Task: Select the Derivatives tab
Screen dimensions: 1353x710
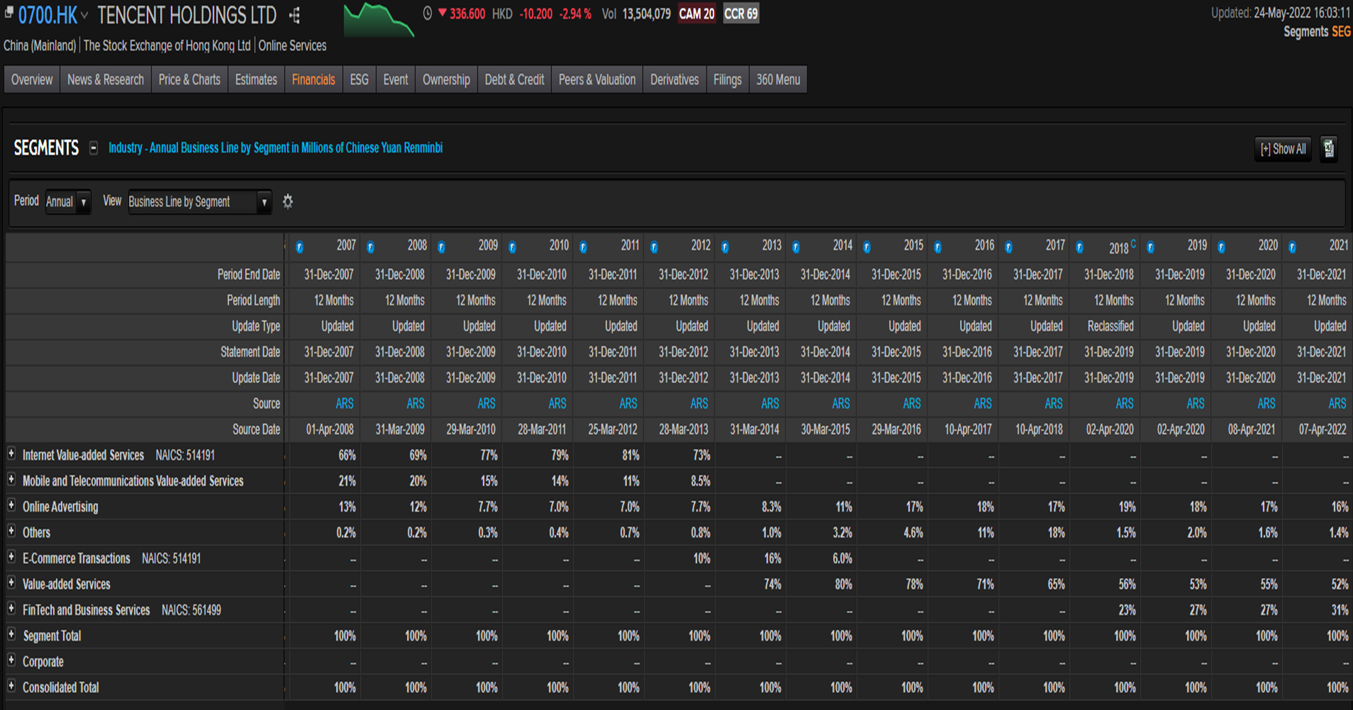Action: tap(675, 80)
